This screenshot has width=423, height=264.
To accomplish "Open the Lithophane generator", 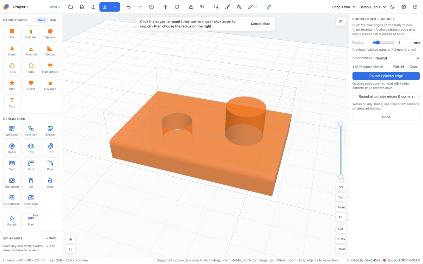I will pyautogui.click(x=12, y=200).
